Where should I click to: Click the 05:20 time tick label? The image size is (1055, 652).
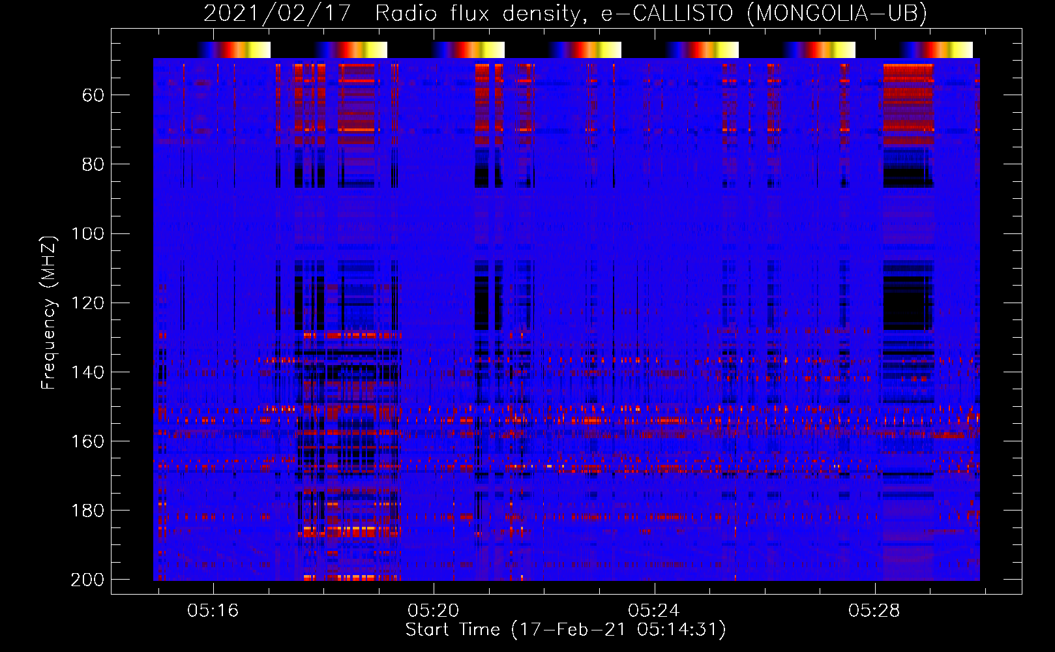click(434, 611)
